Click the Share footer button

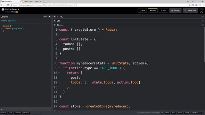174,113
